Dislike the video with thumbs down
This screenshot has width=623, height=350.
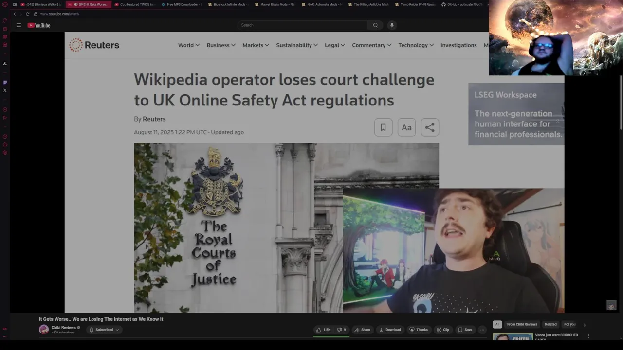pos(342,330)
